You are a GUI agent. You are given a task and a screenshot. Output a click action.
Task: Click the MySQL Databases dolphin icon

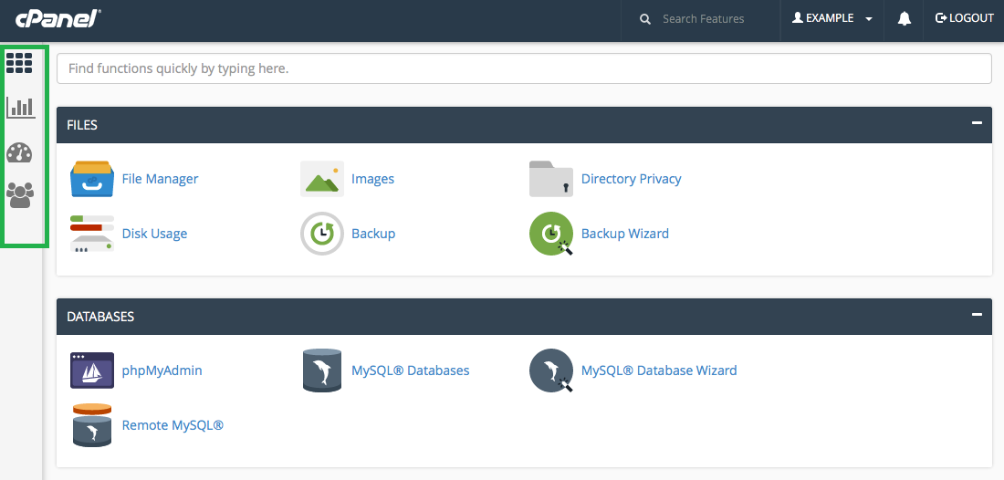322,370
